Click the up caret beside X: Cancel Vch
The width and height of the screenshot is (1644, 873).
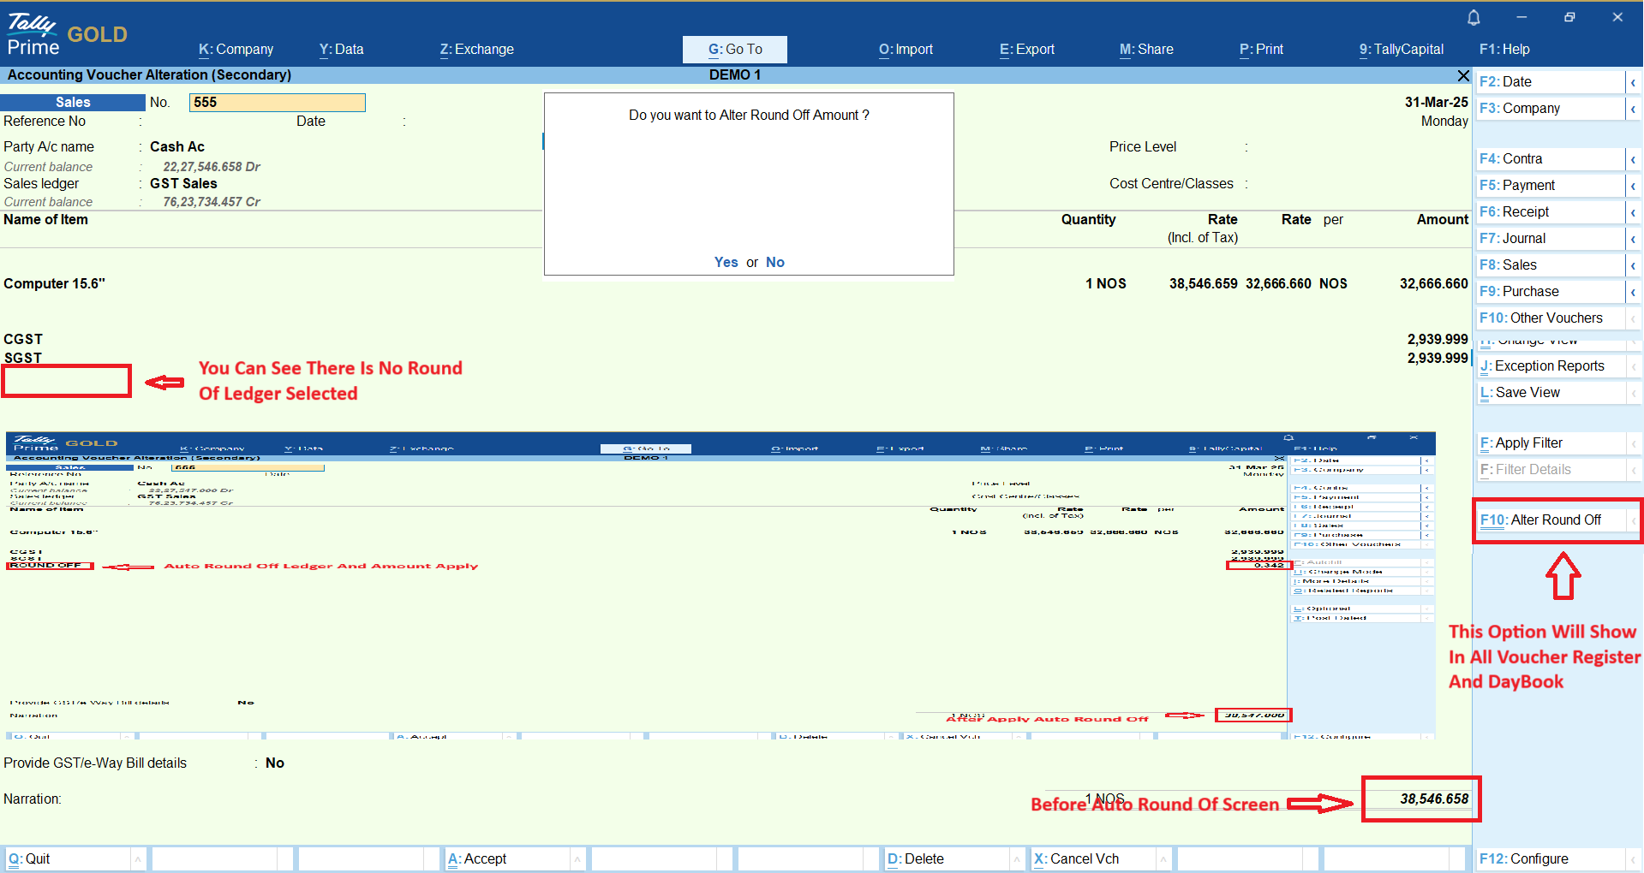[x=1163, y=859]
